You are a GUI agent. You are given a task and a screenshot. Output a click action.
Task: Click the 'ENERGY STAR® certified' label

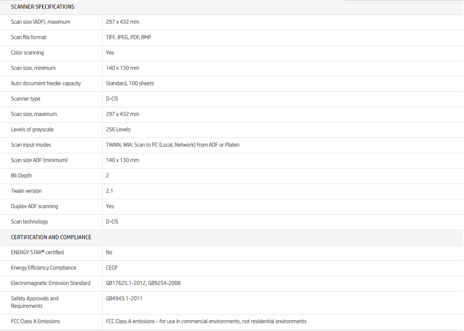(37, 253)
